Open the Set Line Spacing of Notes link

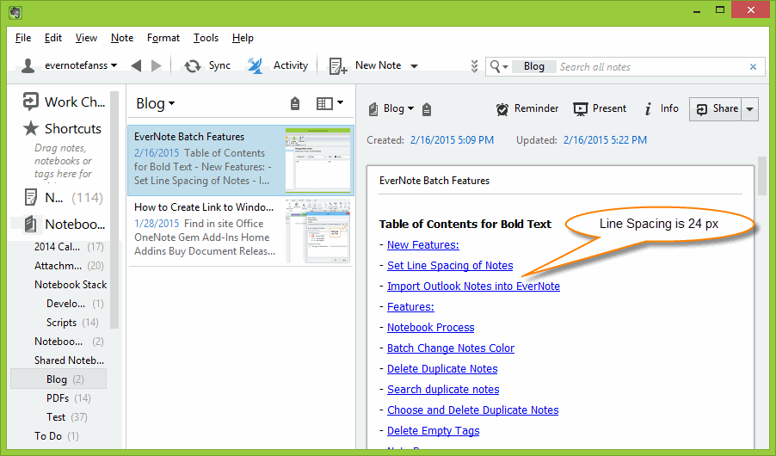[450, 265]
